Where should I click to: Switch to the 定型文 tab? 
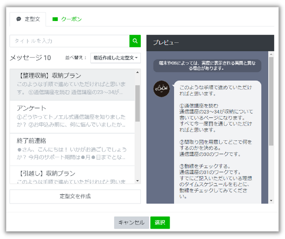point(28,19)
